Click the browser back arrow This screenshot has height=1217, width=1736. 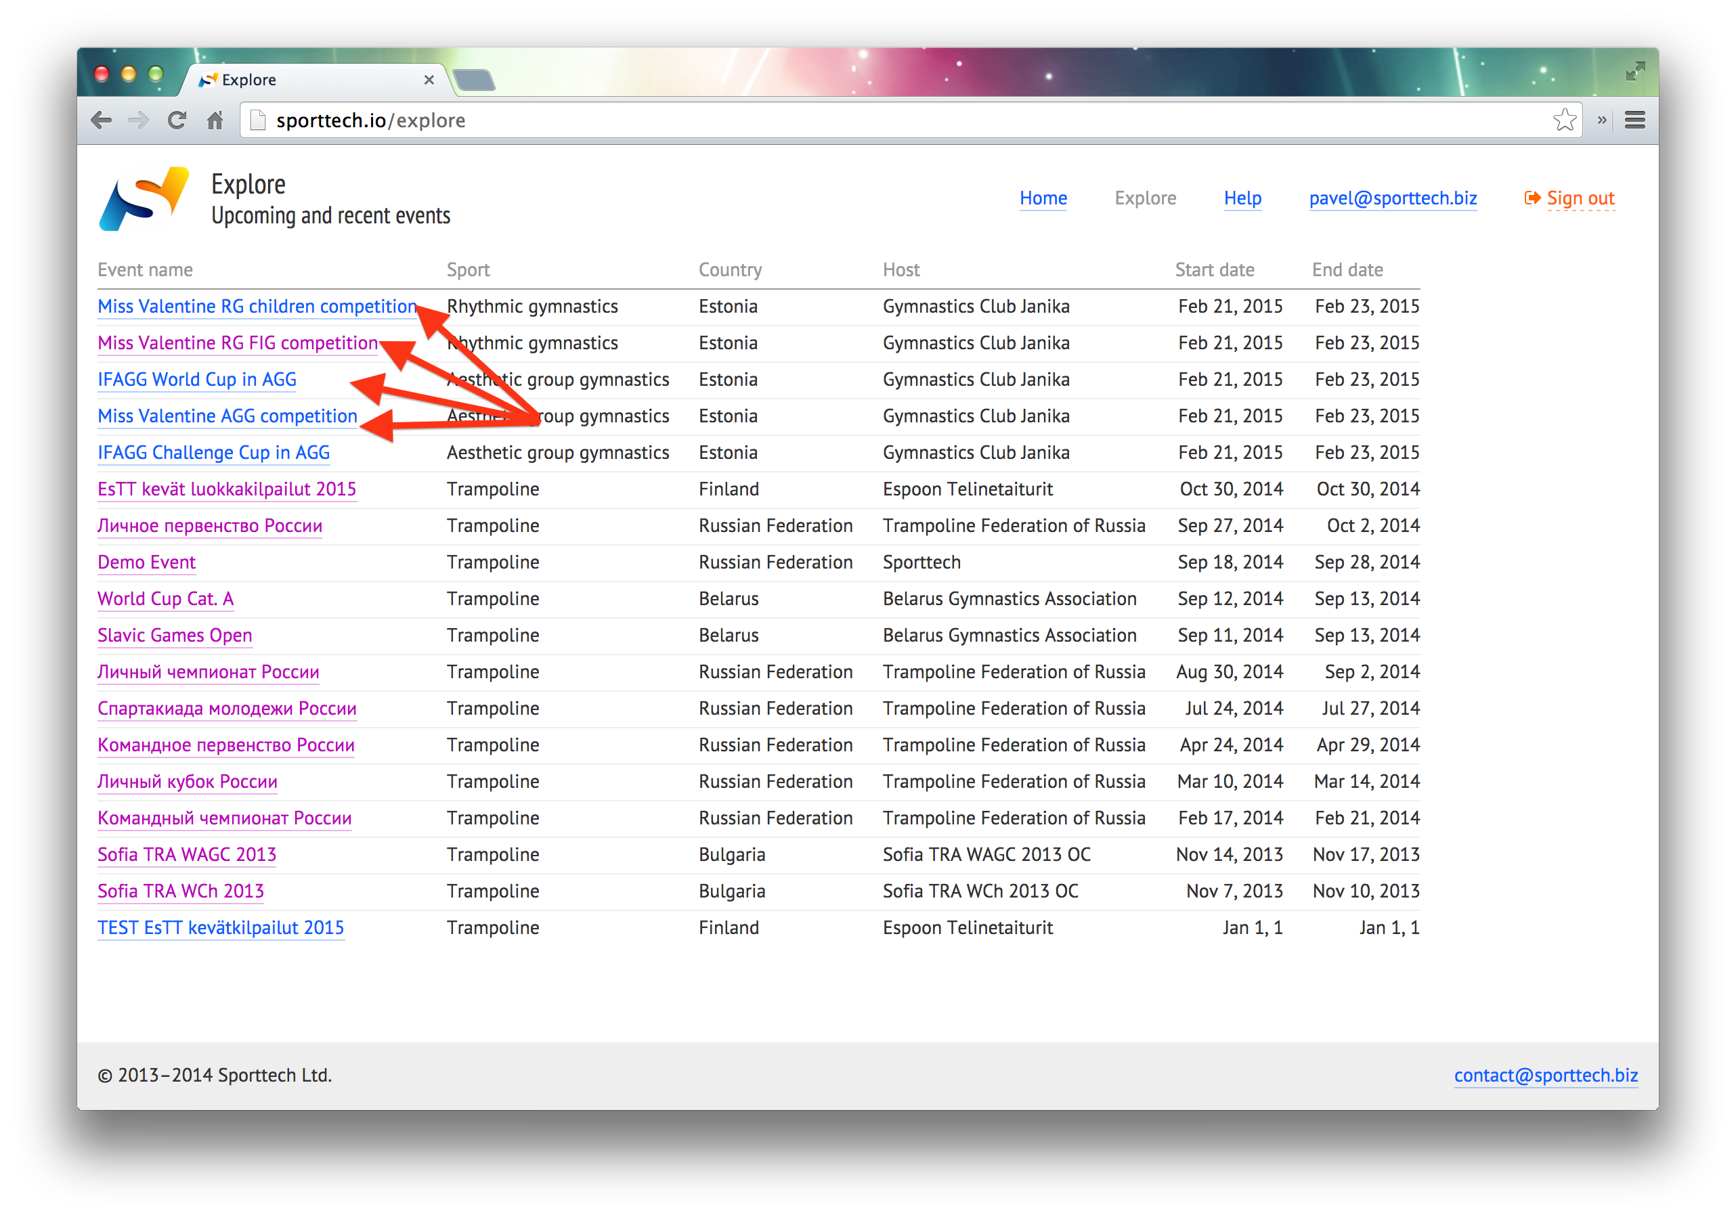click(102, 120)
